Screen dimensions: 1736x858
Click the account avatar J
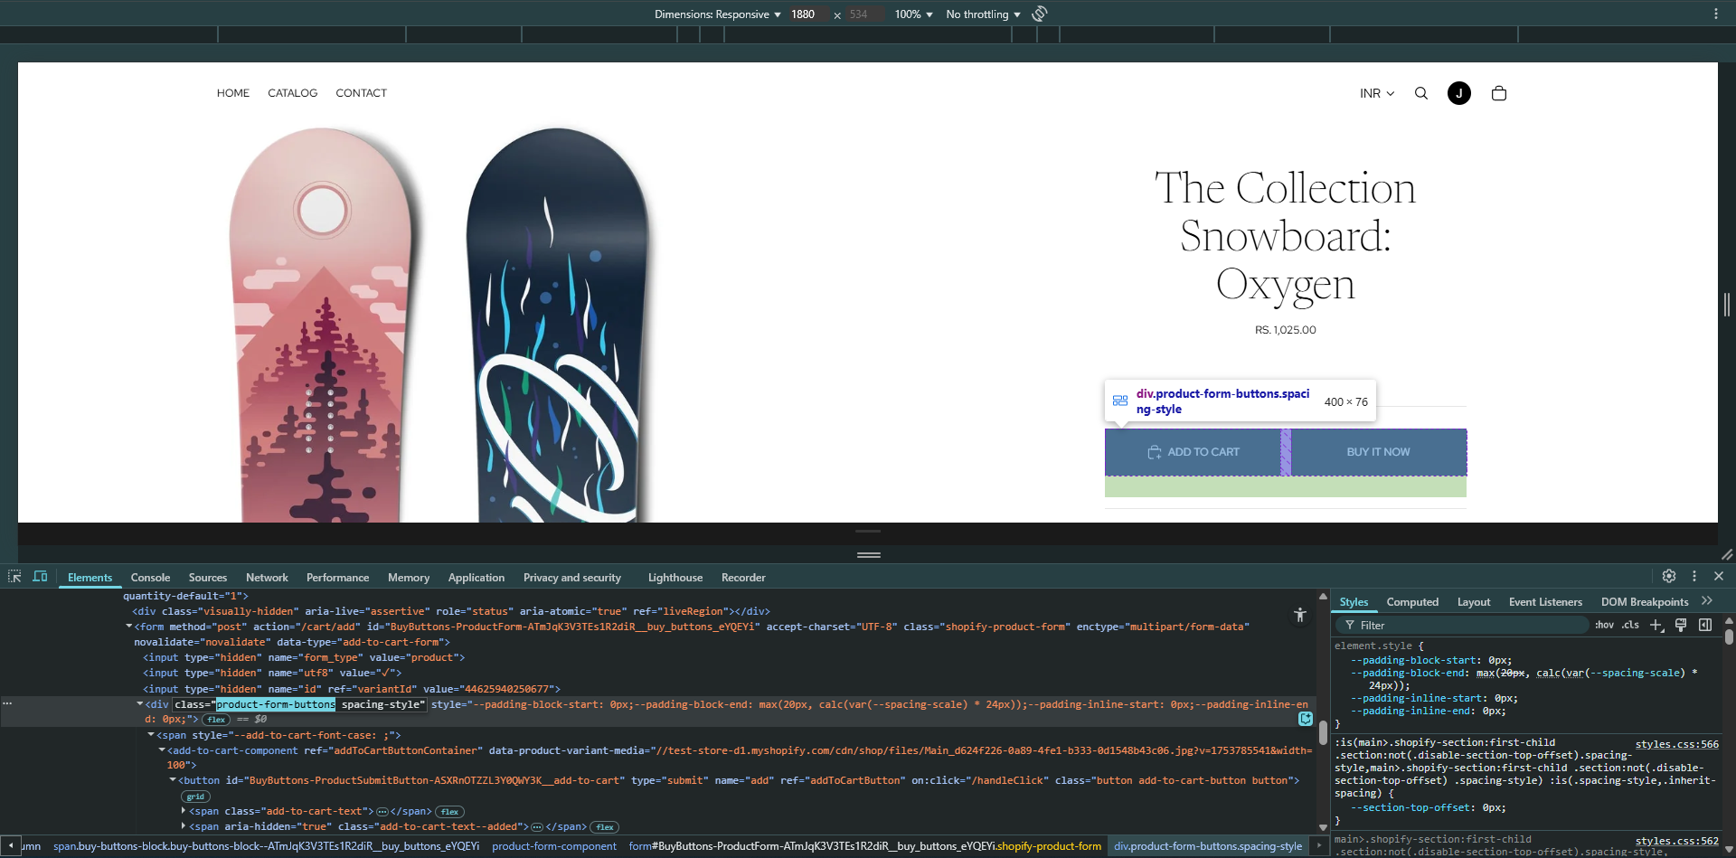[1459, 93]
